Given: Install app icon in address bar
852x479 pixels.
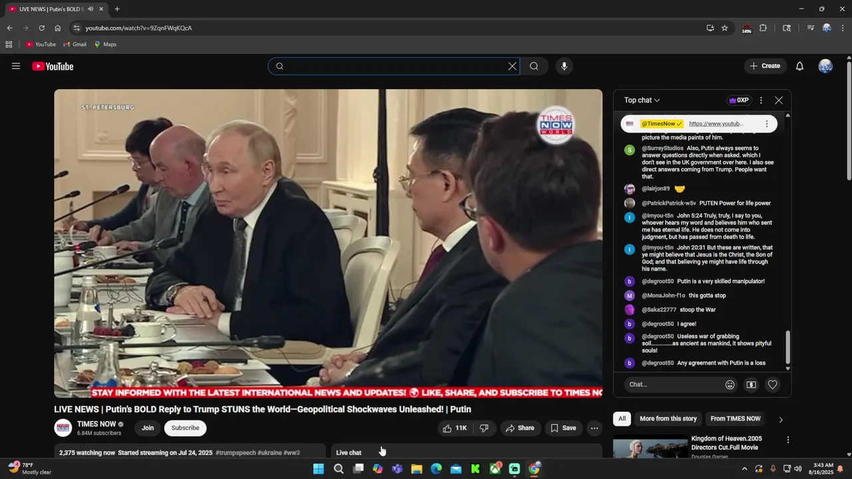Looking at the screenshot, I should click(710, 28).
